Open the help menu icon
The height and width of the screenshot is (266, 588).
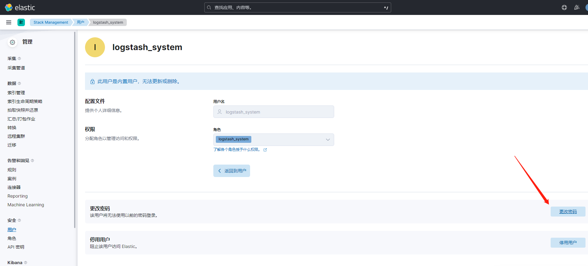click(x=564, y=7)
